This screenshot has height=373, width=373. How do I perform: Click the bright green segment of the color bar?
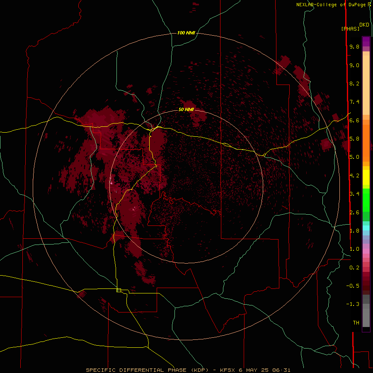[366, 200]
